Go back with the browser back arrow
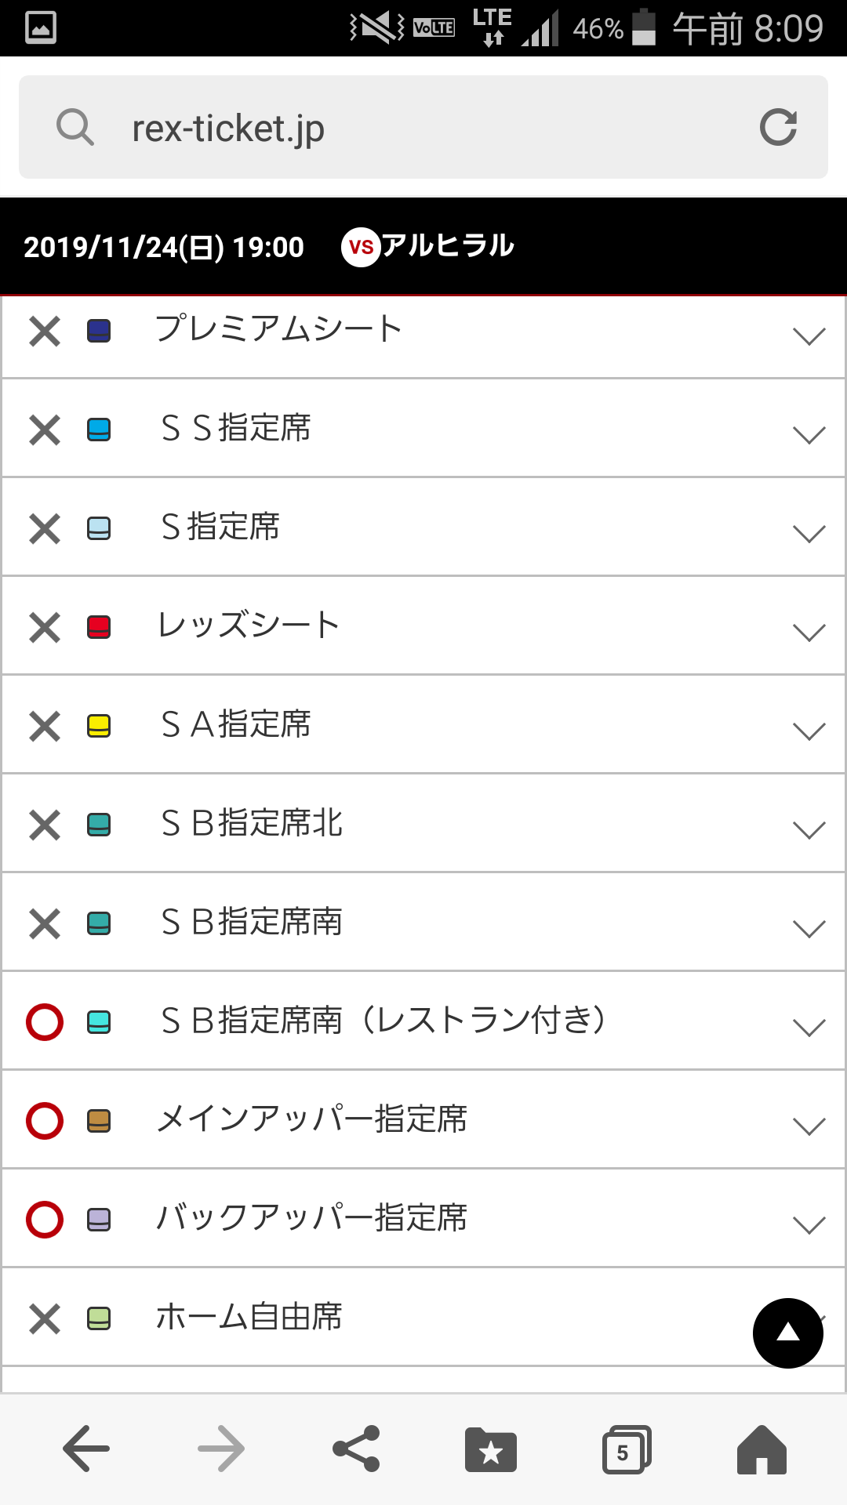Screen dimensions: 847x1505 (86, 1449)
